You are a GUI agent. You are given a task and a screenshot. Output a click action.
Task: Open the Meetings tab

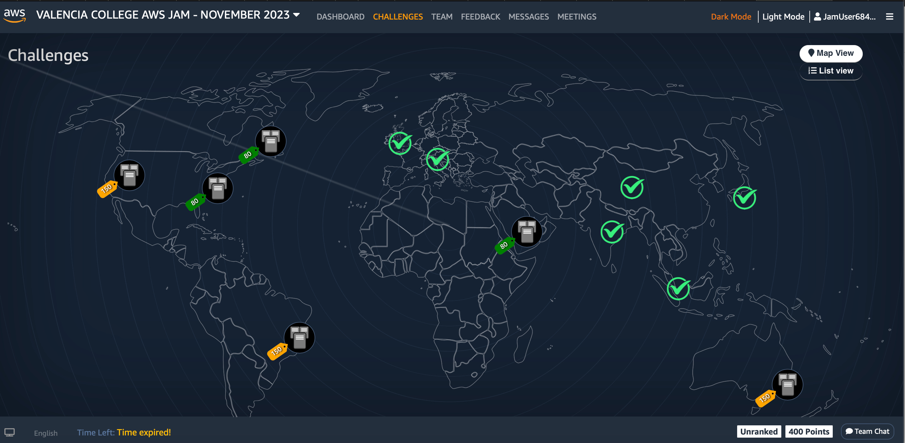[x=577, y=16]
